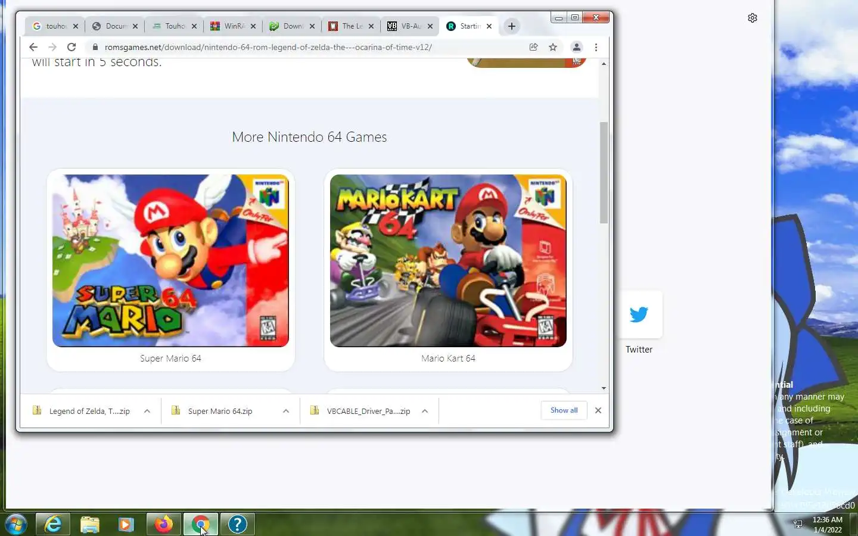The height and width of the screenshot is (536, 858).
Task: Click the forward navigation arrow
Action: [52, 47]
